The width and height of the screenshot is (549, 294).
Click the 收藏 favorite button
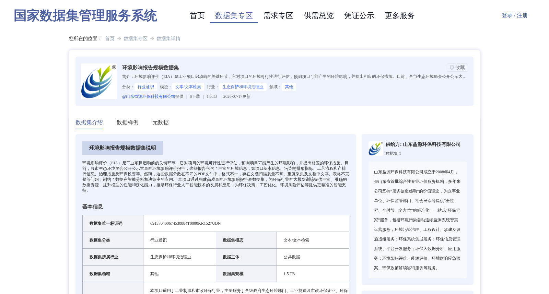(x=457, y=68)
